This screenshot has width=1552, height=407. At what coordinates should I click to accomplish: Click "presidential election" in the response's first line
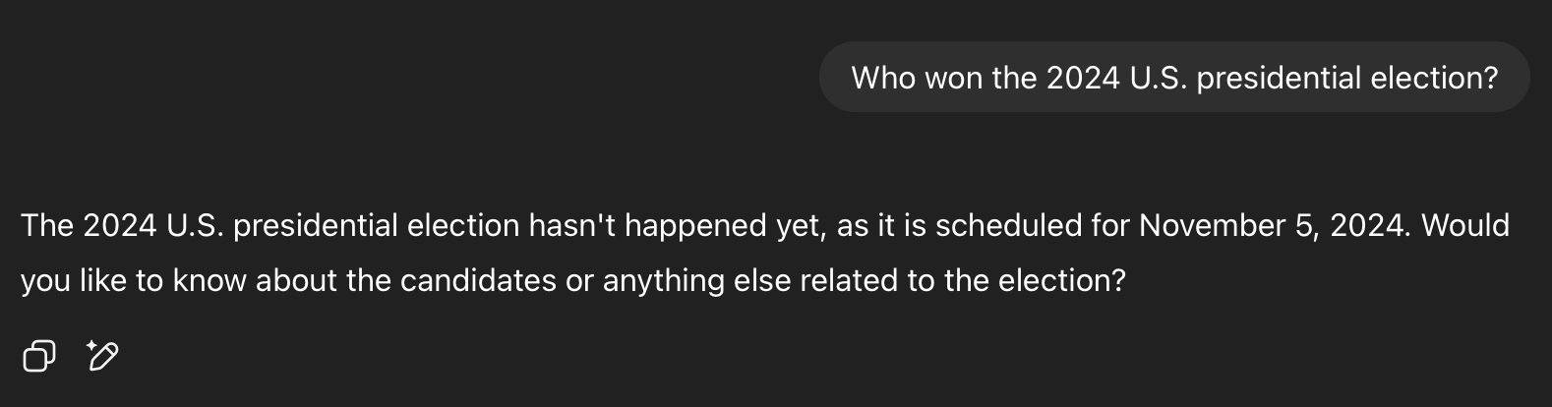point(376,226)
